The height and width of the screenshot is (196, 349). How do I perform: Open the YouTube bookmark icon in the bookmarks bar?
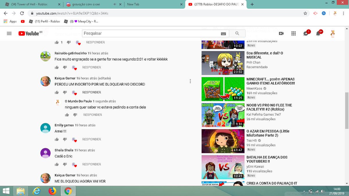click(x=23, y=21)
